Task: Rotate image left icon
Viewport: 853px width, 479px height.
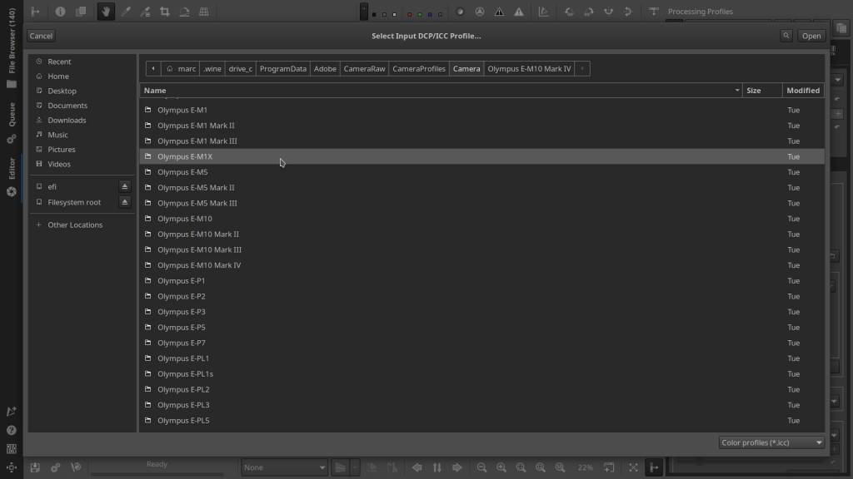Action: [569, 12]
